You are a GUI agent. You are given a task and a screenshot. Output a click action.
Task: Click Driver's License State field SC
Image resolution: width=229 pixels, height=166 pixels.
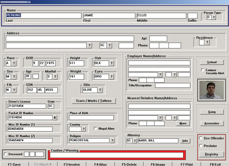coord(51,106)
